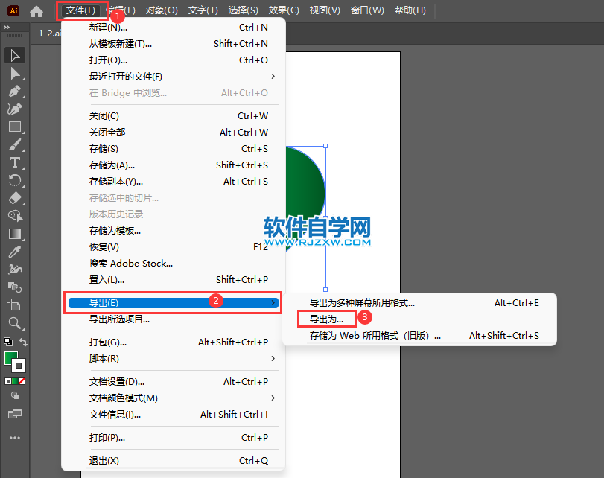Select the Eyedropper tool
The image size is (604, 478).
13,252
